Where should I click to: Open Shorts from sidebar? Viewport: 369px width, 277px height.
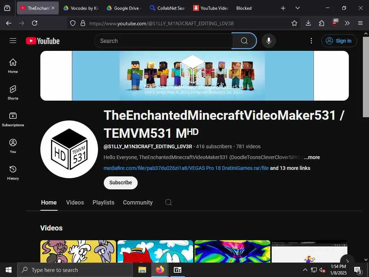(x=13, y=93)
